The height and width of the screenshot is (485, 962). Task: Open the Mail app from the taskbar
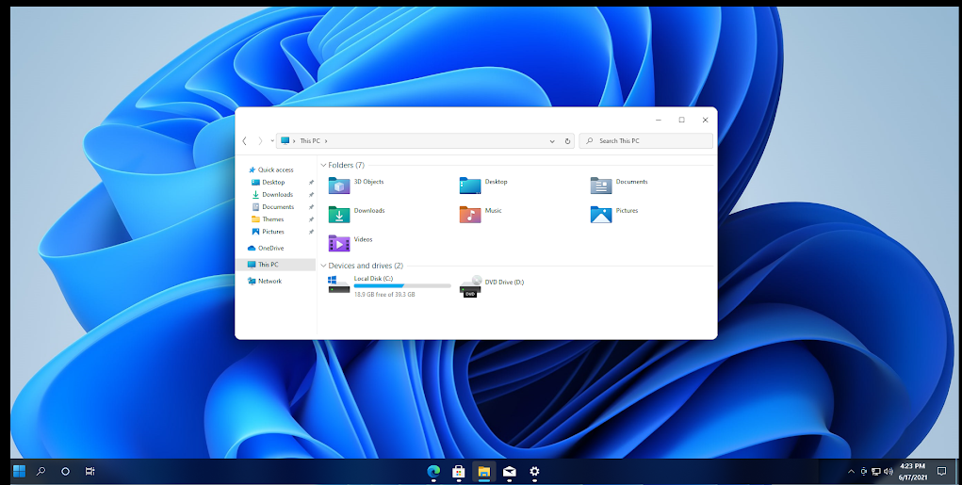(x=509, y=471)
